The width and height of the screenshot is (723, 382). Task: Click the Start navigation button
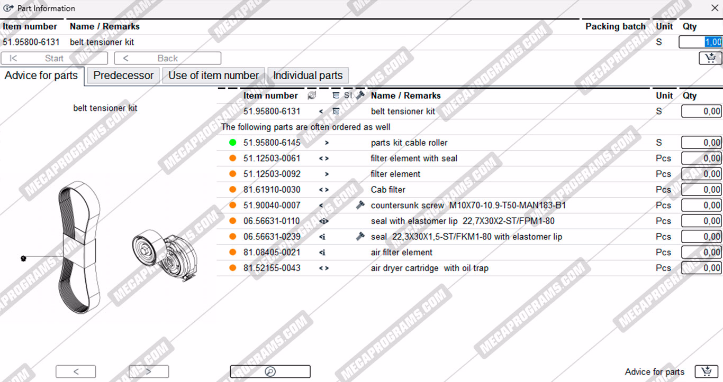(x=54, y=58)
